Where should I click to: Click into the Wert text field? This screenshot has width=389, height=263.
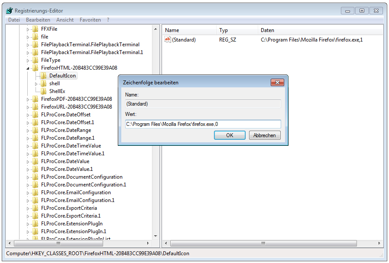tap(203, 124)
